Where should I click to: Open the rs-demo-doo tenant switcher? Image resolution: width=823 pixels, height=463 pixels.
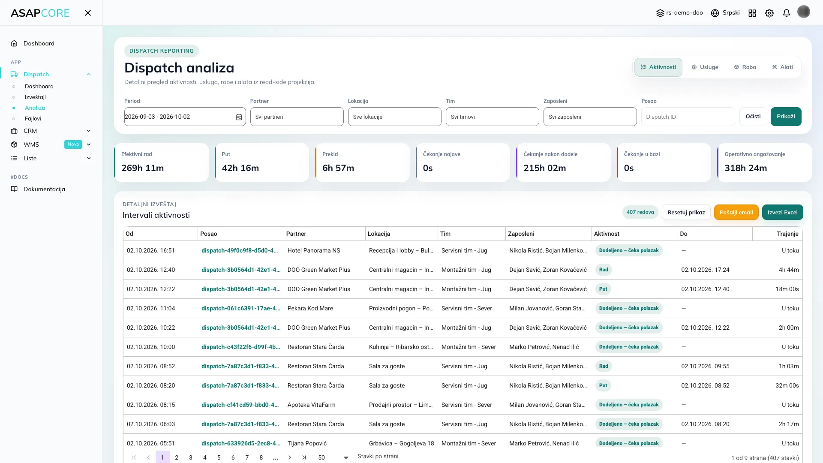tap(679, 13)
